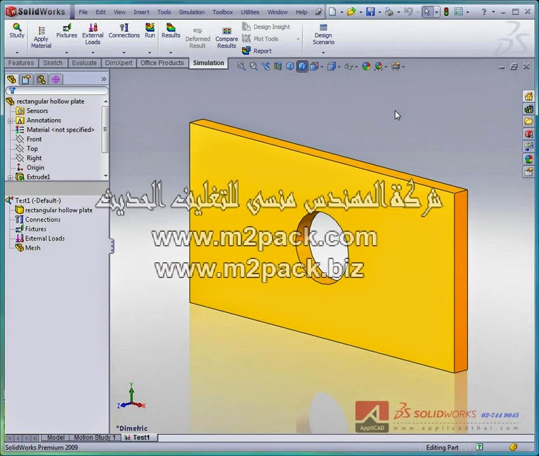
Task: Open the FeatureManager design tree tab
Action: pyautogui.click(x=11, y=80)
